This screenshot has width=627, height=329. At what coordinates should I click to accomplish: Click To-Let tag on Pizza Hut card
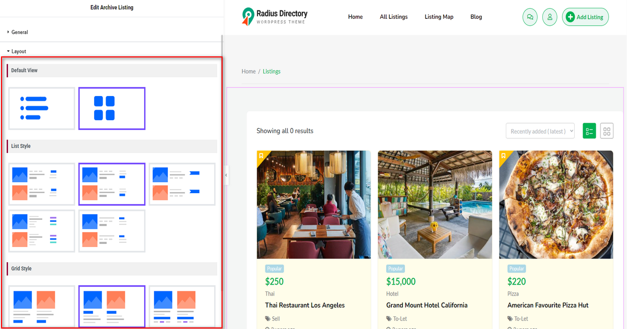(518, 319)
